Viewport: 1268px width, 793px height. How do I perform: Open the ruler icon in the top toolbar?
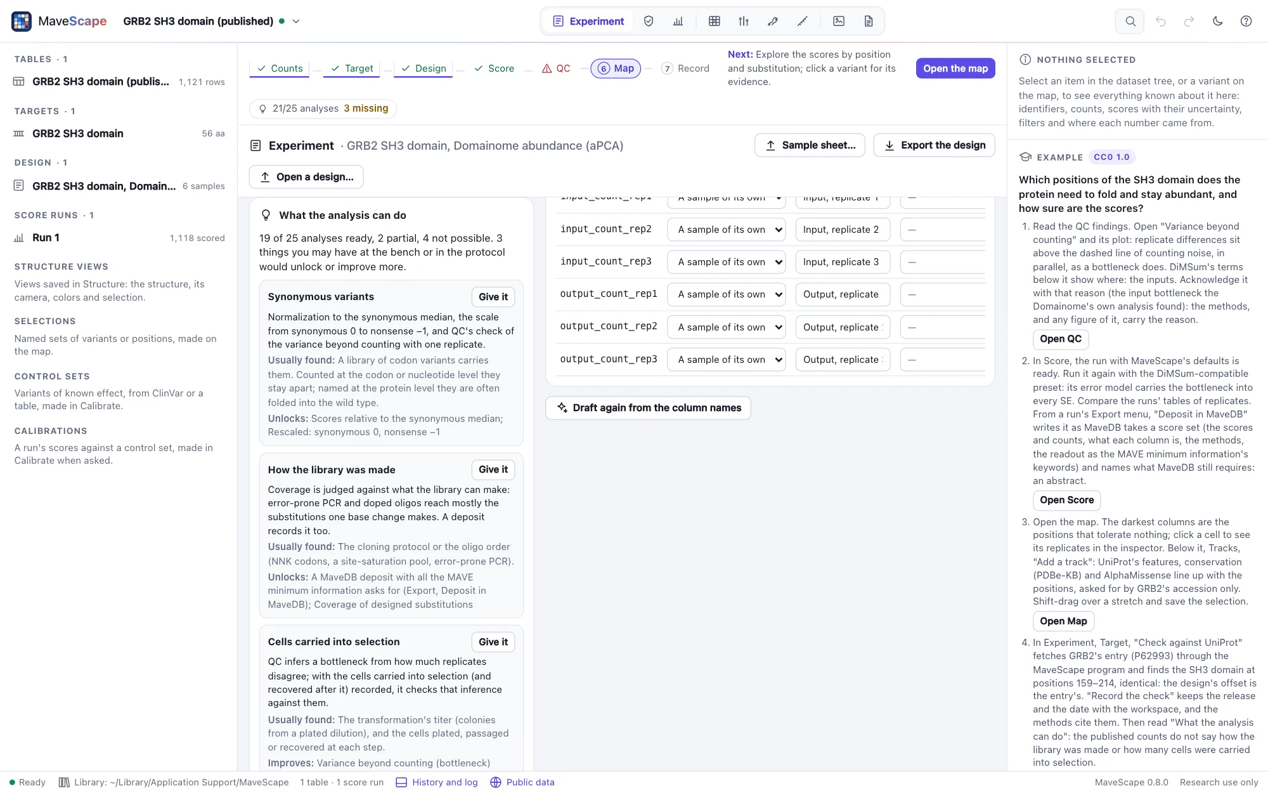pyautogui.click(x=802, y=21)
